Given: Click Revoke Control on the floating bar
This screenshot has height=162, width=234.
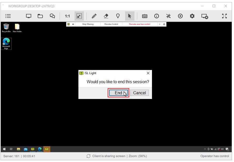Looking at the screenshot, I should click(111, 24).
